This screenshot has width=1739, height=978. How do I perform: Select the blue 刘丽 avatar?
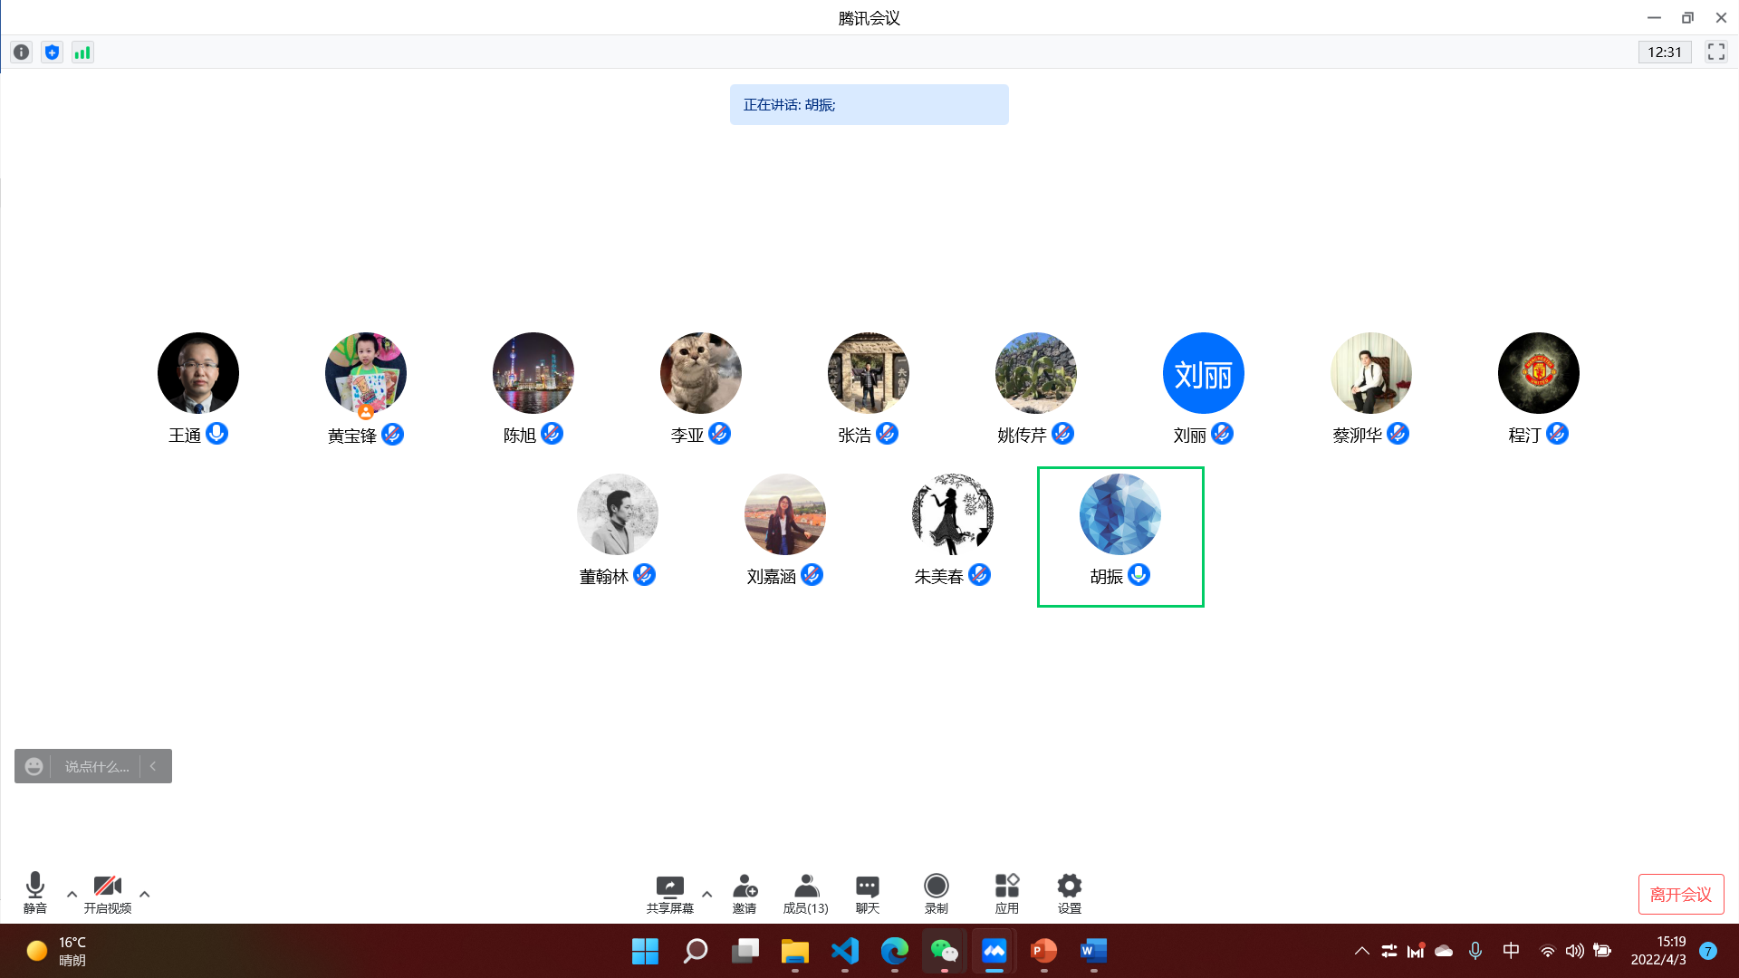[x=1204, y=373]
